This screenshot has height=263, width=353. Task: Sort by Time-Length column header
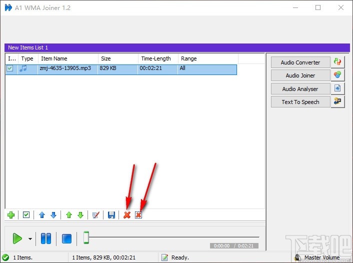pyautogui.click(x=158, y=58)
